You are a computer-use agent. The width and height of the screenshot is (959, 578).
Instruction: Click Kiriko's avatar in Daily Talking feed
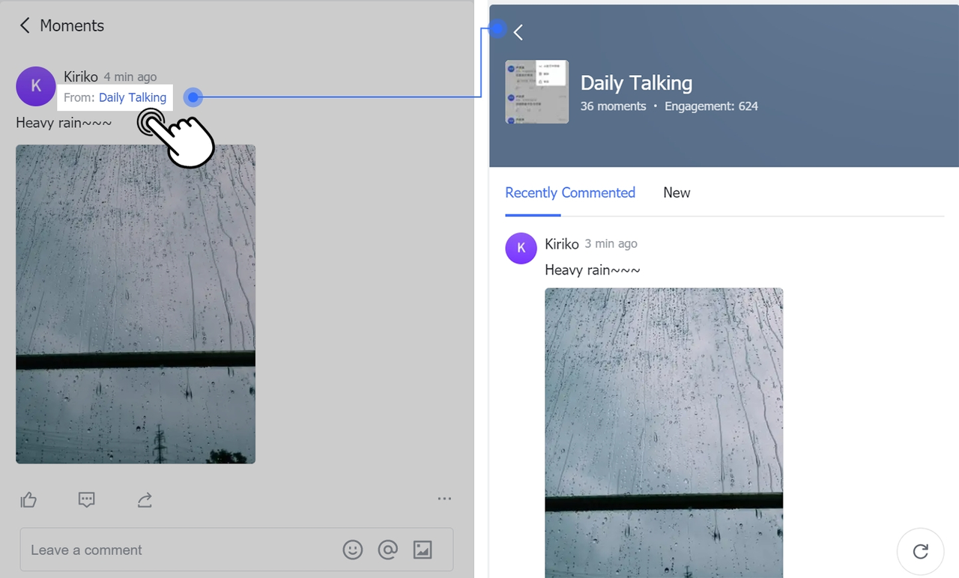521,249
